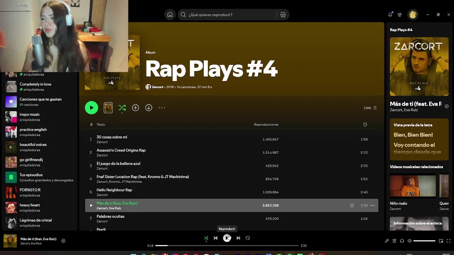Screen dimensions: 454x255
Task: Play 'Más de ti' row with its play arrow
Action: tap(91, 205)
